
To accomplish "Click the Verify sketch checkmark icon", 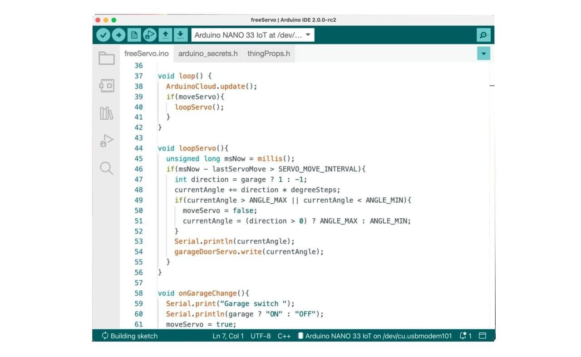I will tap(103, 34).
